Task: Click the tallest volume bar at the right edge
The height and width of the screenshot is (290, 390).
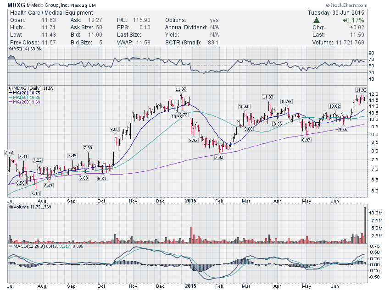Action: pos(365,225)
